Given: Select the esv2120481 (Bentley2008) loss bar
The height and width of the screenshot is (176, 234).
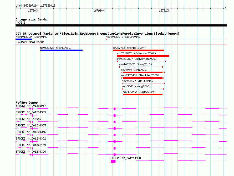Looking at the screenshot, I should [x=143, y=78].
